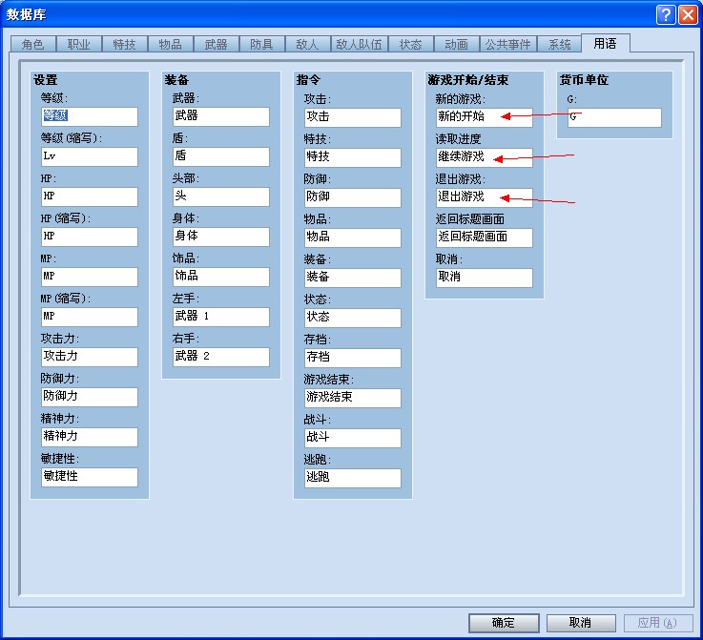Screen dimensions: 703x640
Task: Click the 取消 button at bottom
Action: (581, 623)
